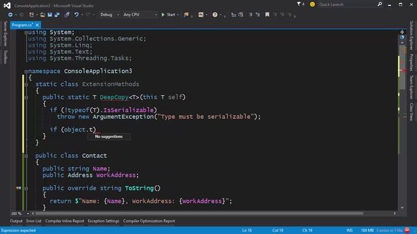
Task: Click the ArgumentException type in code
Action: point(123,117)
